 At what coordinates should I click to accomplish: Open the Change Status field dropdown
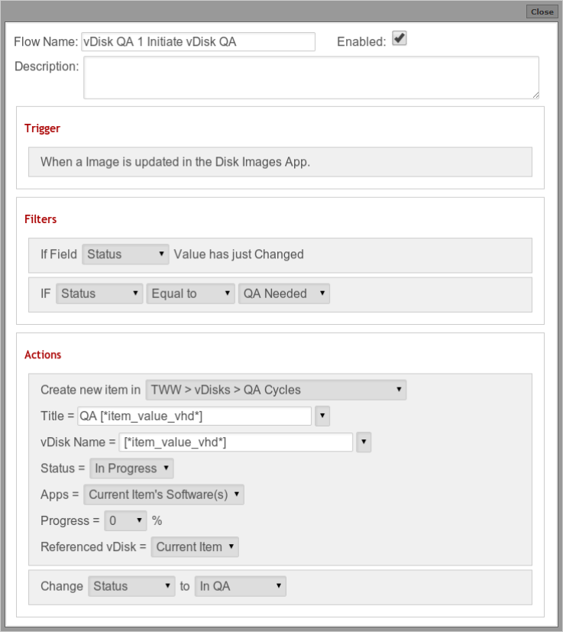[131, 586]
